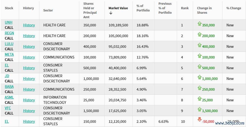View History for EL rank 10 row
The image size is (246, 127).
tap(29, 121)
